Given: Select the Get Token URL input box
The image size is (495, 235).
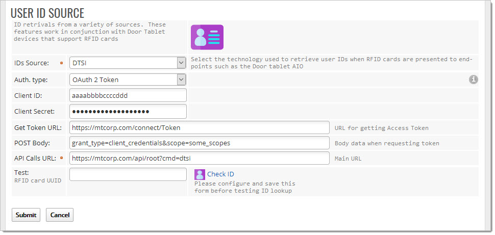Looking at the screenshot, I should [x=199, y=127].
